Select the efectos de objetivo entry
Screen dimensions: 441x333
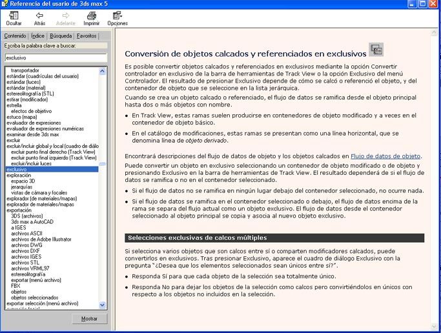31,111
